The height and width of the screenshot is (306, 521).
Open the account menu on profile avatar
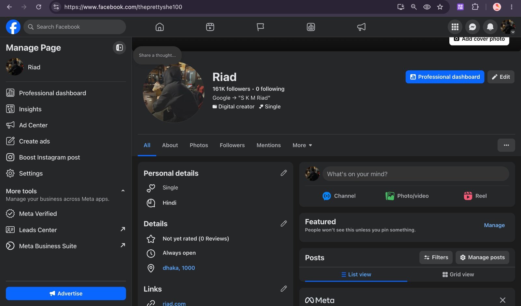click(507, 27)
